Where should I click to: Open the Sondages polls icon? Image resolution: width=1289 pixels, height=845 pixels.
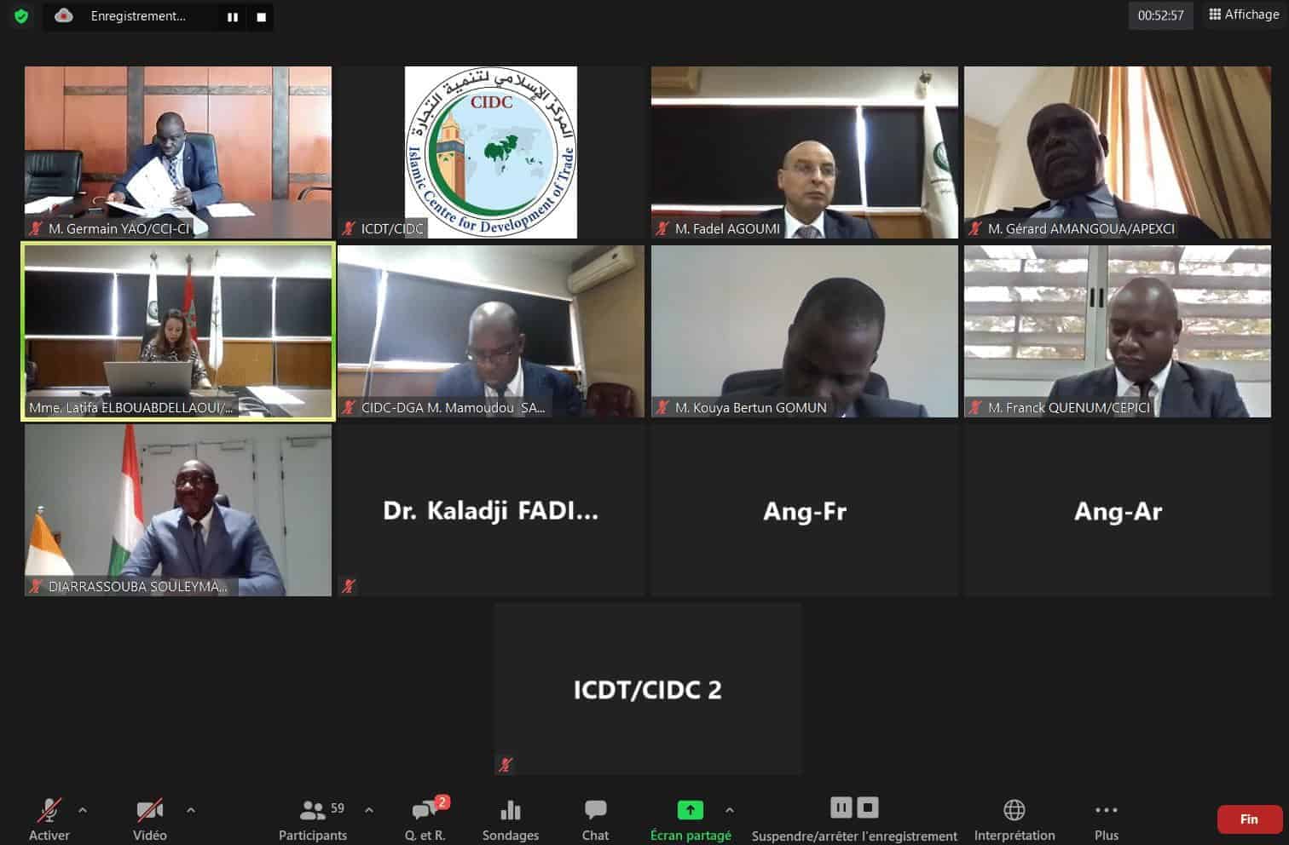click(511, 819)
